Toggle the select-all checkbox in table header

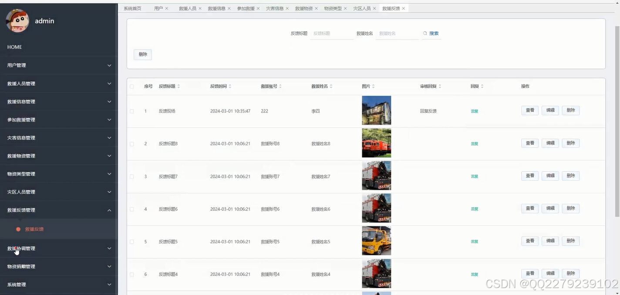[x=132, y=86]
